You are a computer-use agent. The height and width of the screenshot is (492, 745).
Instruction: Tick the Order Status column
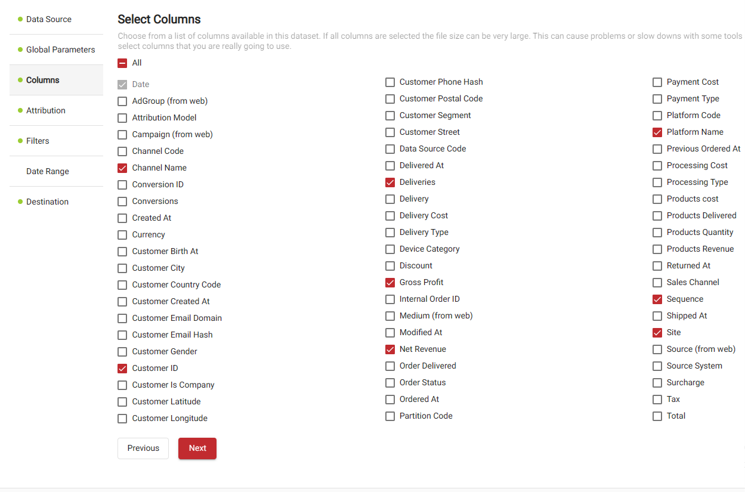389,383
